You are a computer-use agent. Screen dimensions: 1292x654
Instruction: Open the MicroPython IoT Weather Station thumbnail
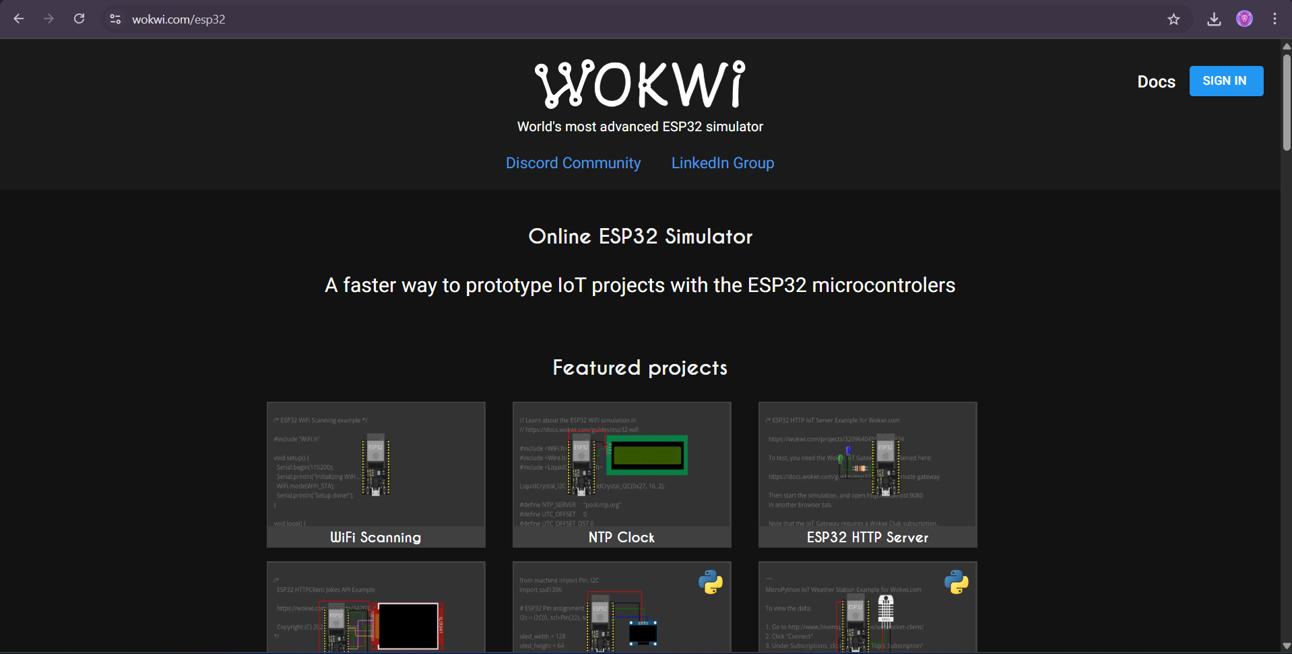[868, 607]
